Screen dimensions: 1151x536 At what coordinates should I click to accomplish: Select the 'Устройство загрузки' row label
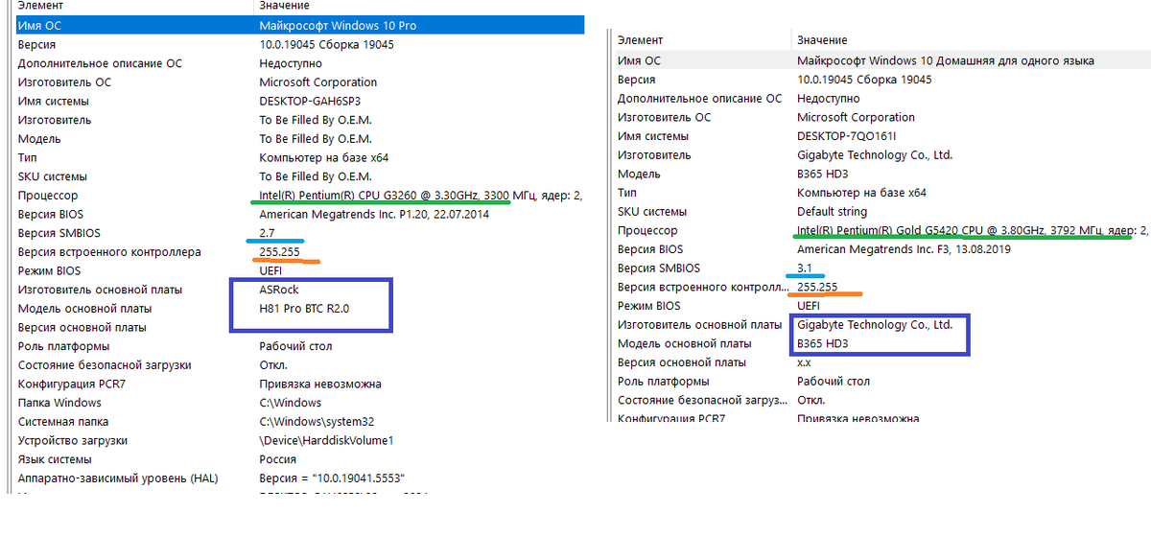point(72,441)
